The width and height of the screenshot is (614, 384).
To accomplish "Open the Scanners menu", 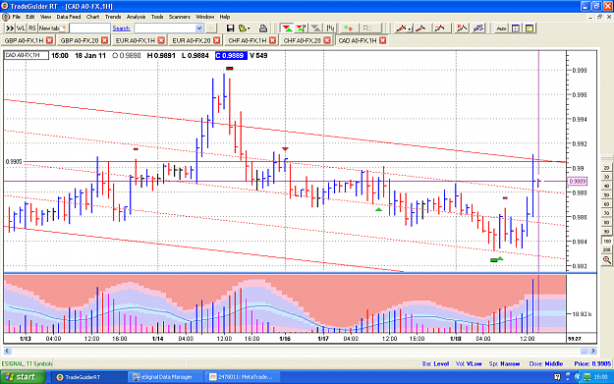I will click(180, 17).
